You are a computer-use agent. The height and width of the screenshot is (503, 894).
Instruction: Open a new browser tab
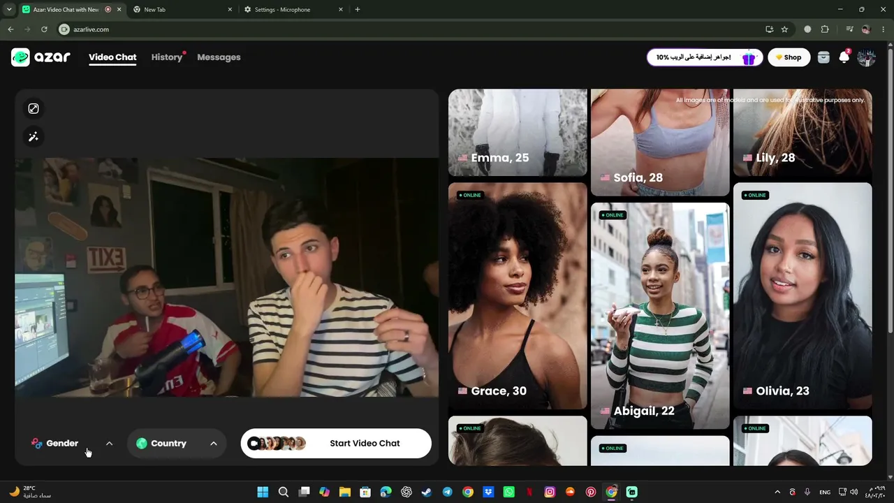[358, 10]
